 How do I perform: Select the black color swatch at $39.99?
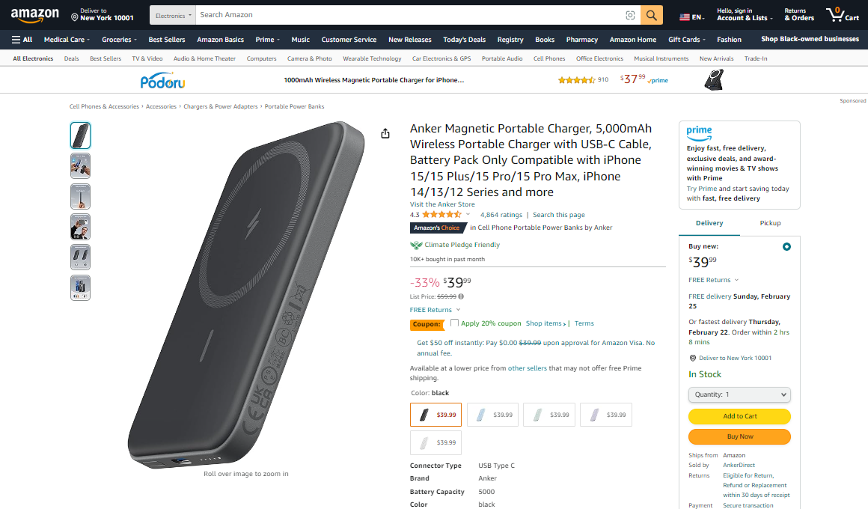(435, 415)
